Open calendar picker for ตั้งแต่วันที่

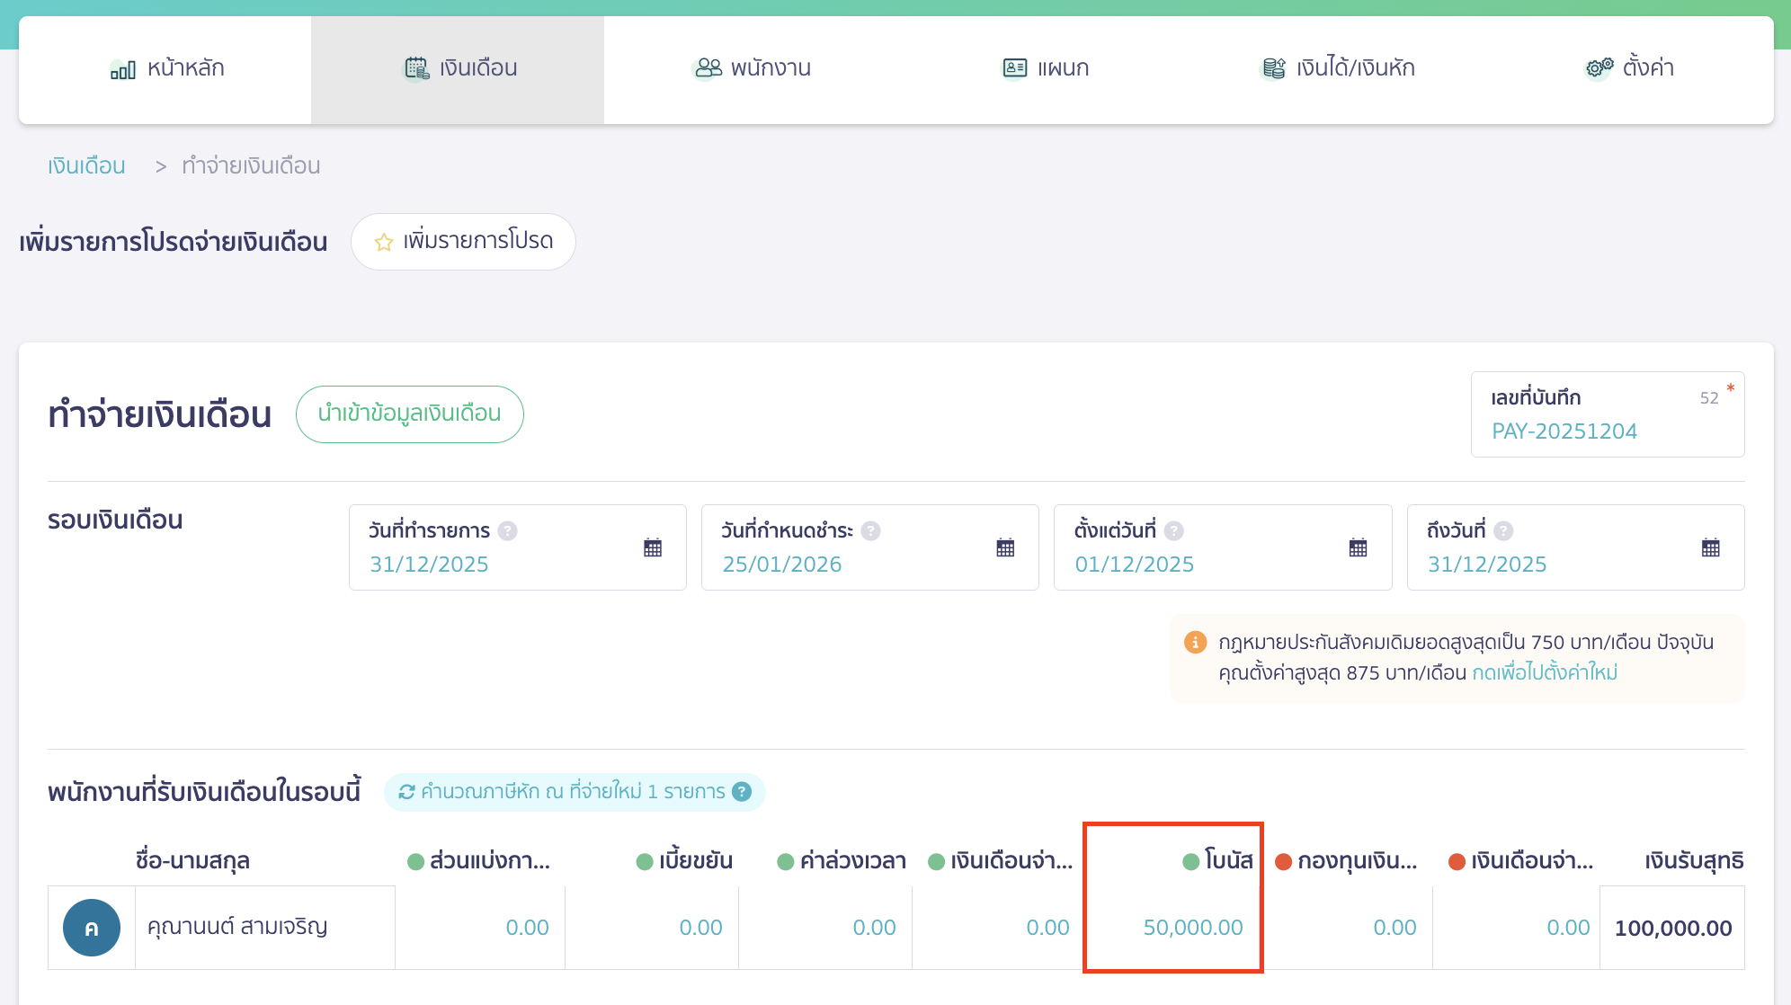pyautogui.click(x=1358, y=547)
